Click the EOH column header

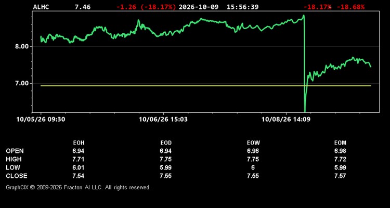click(x=79, y=143)
